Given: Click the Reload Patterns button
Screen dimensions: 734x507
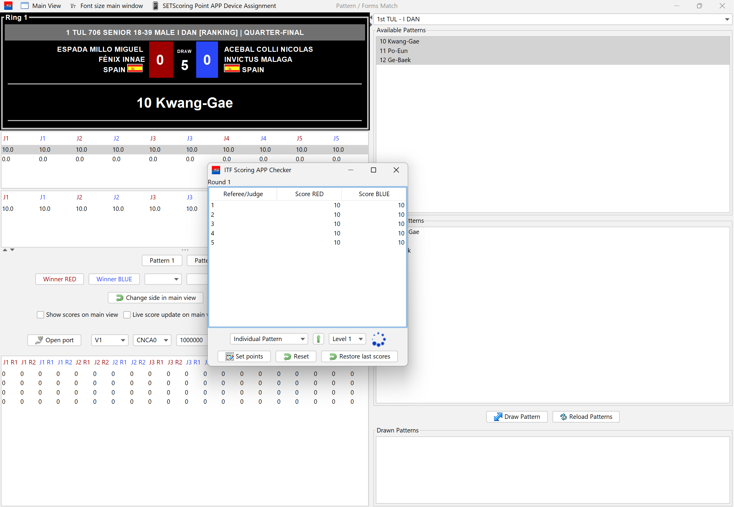Looking at the screenshot, I should 585,417.
